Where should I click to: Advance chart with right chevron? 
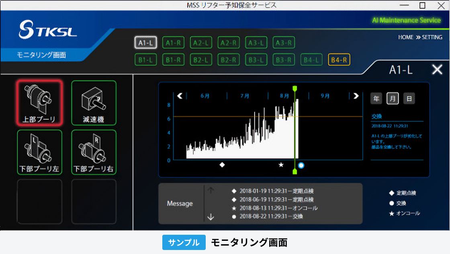[356, 96]
